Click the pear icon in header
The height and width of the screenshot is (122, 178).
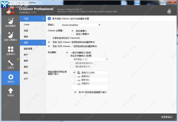(x=169, y=11)
